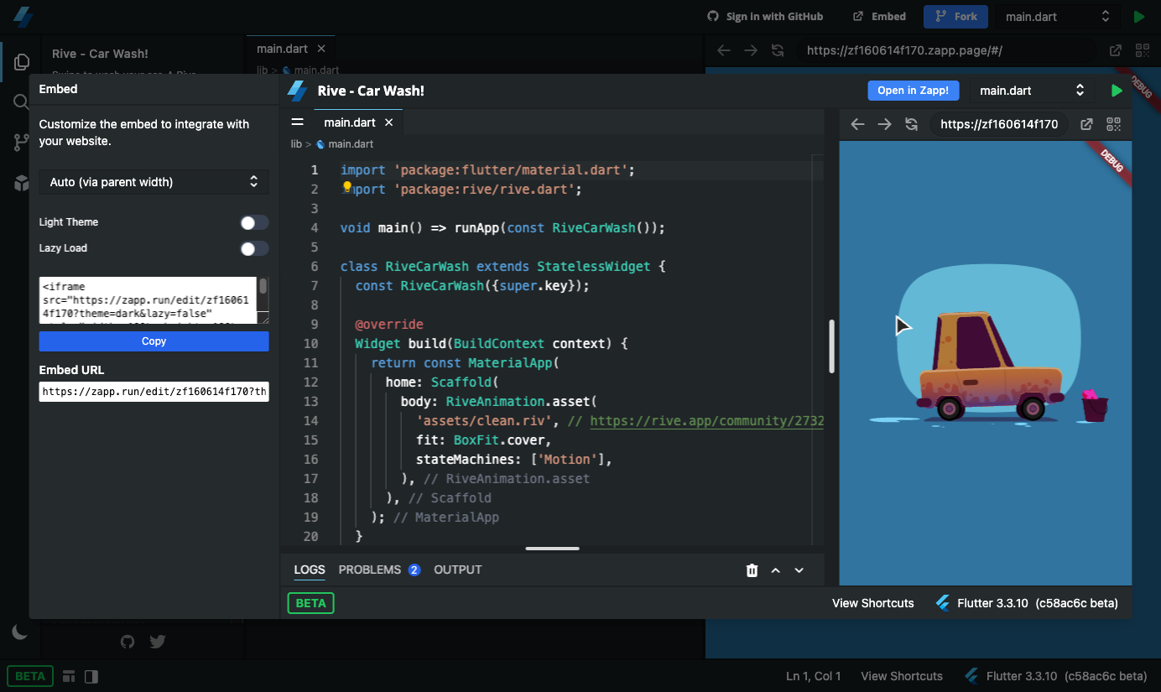1161x692 pixels.
Task: Switch to the LOGS tab
Action: 310,570
